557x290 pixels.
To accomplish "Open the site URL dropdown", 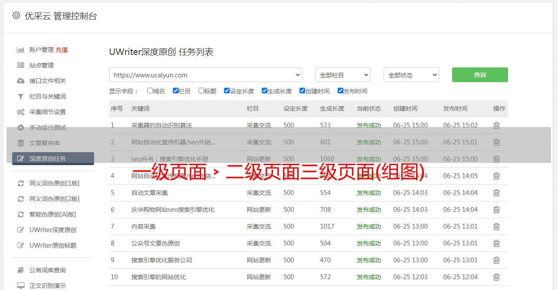I will [x=205, y=75].
